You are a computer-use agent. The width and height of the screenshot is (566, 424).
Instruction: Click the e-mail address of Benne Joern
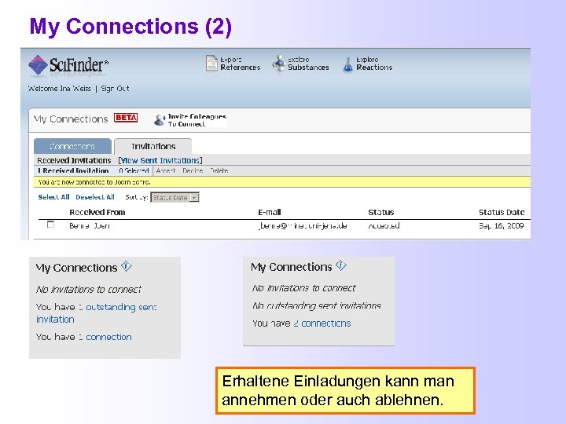(303, 225)
